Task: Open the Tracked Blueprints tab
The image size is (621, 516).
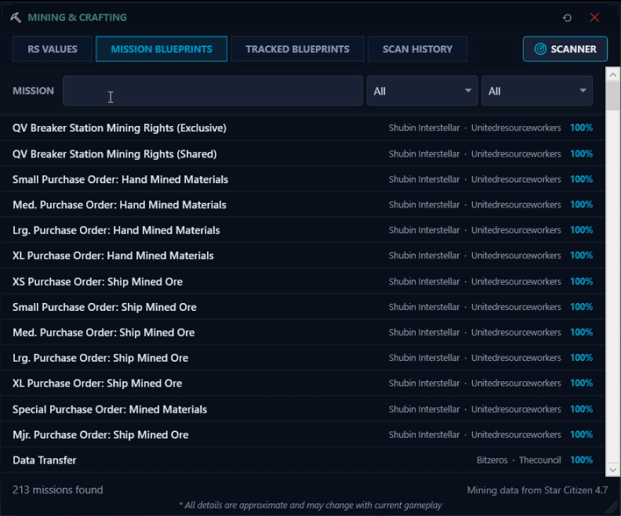Action: tap(297, 49)
